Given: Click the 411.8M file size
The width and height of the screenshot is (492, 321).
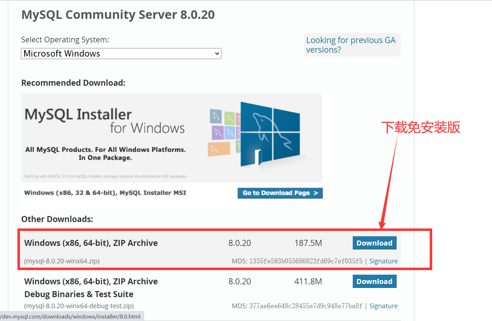Looking at the screenshot, I should pyautogui.click(x=308, y=281).
